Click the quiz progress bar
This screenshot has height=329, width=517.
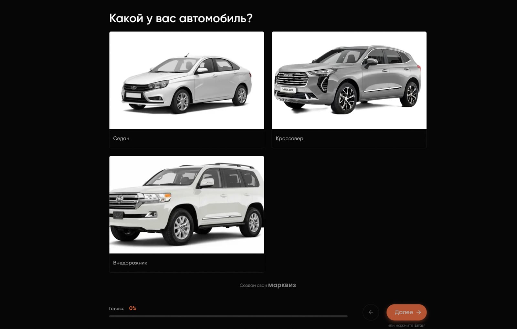(228, 316)
